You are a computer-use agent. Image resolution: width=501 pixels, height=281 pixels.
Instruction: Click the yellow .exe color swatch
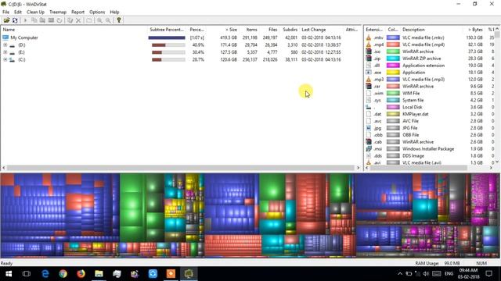pyautogui.click(x=393, y=73)
